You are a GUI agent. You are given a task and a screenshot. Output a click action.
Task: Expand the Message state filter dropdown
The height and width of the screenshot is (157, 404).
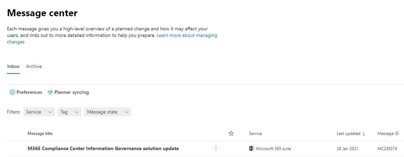[107, 112]
